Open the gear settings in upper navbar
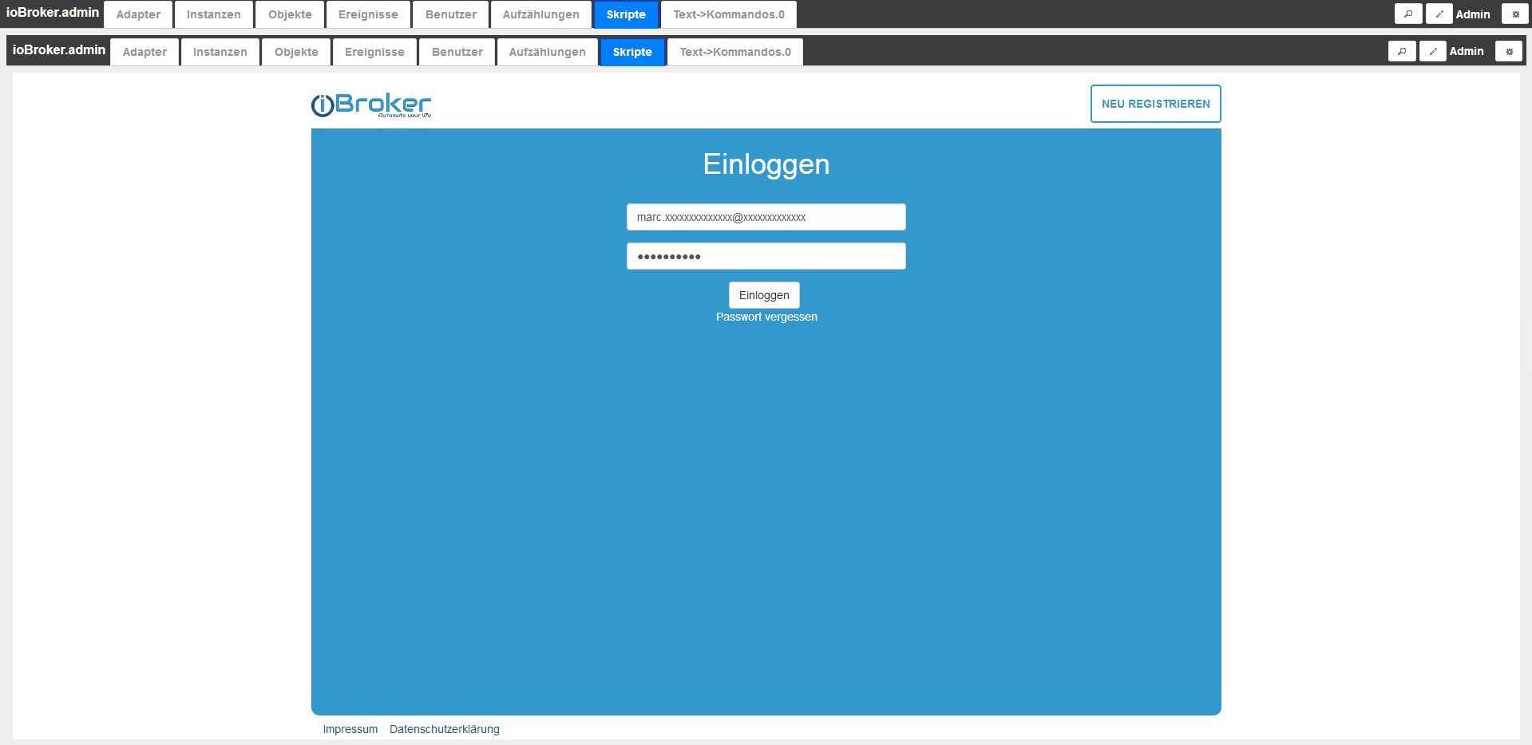Image resolution: width=1532 pixels, height=745 pixels. [x=1515, y=14]
